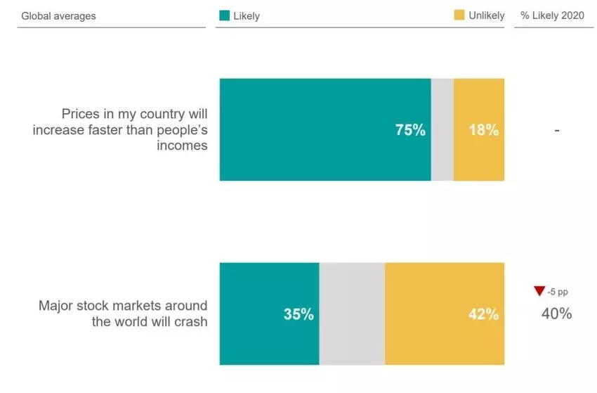Click the 75% data label

(x=410, y=130)
